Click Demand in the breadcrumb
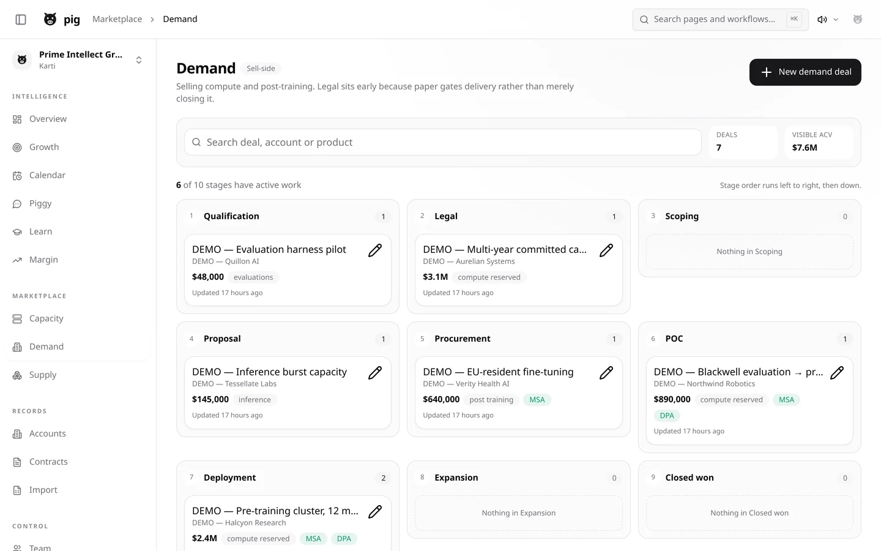 [x=180, y=19]
